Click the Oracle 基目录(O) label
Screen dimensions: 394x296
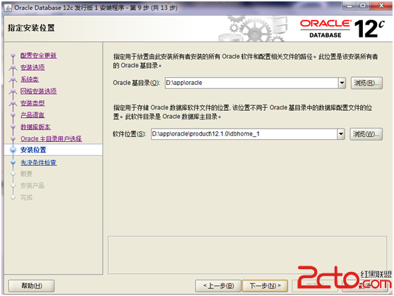pos(136,83)
